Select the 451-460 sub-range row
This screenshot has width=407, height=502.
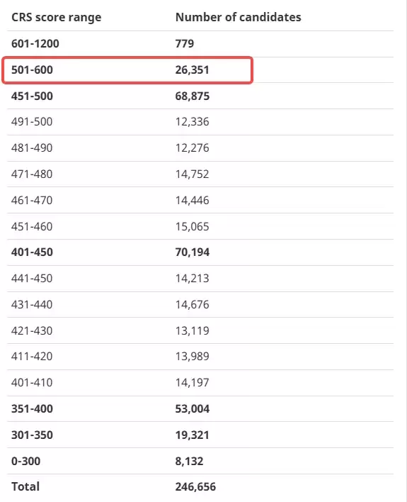pos(200,226)
